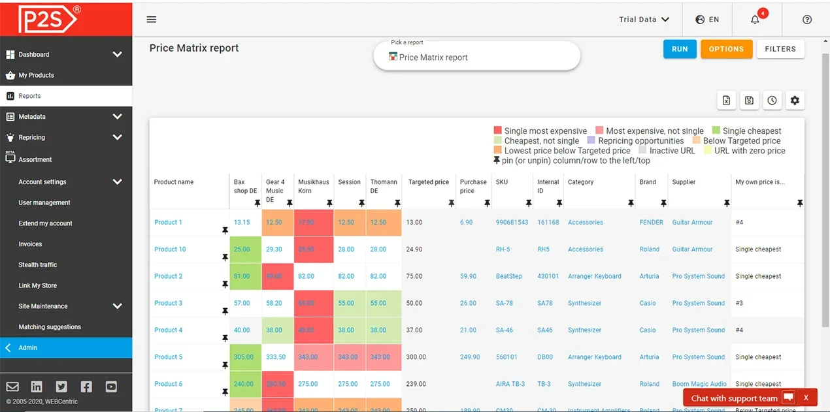The height and width of the screenshot is (412, 830).
Task: Open My Products in sidebar
Action: 37,75
